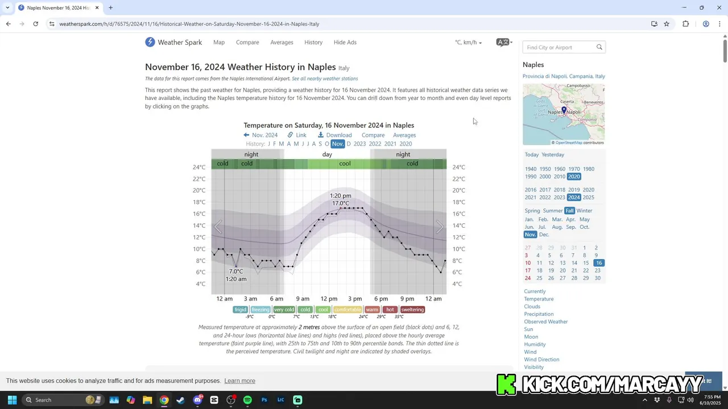Open the History menu item
Image resolution: width=728 pixels, height=409 pixels.
pyautogui.click(x=313, y=43)
